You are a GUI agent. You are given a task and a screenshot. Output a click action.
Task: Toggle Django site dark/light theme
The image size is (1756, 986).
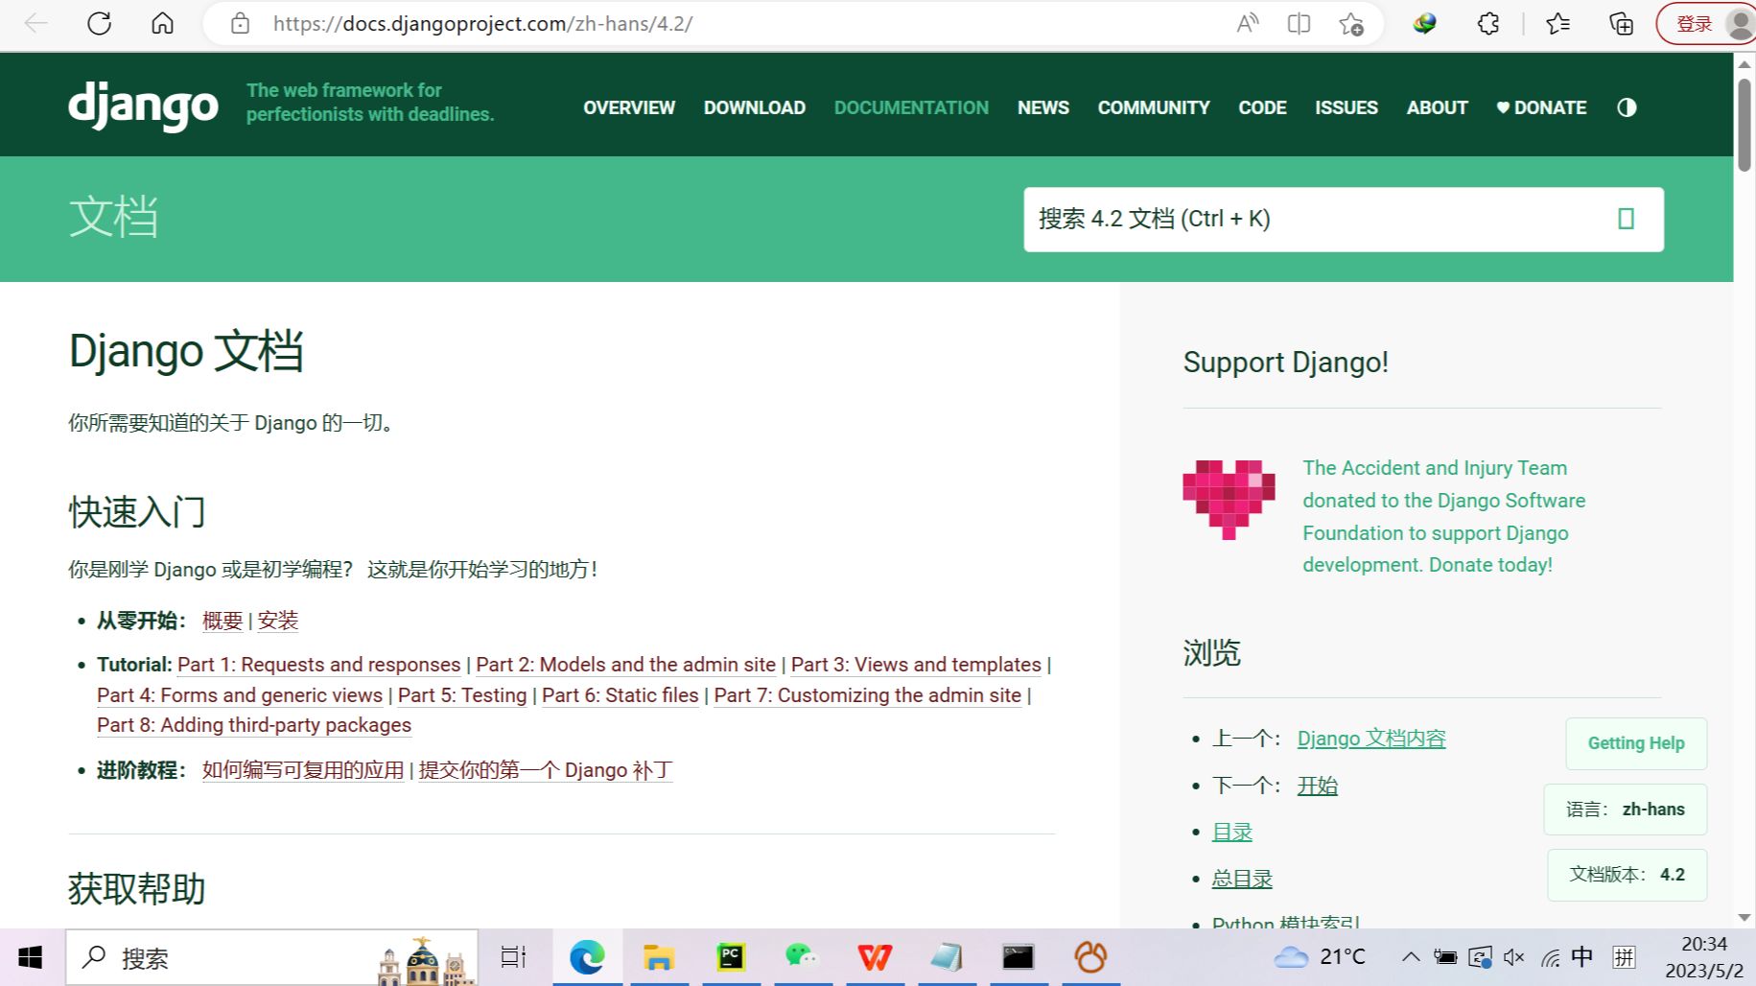point(1627,107)
